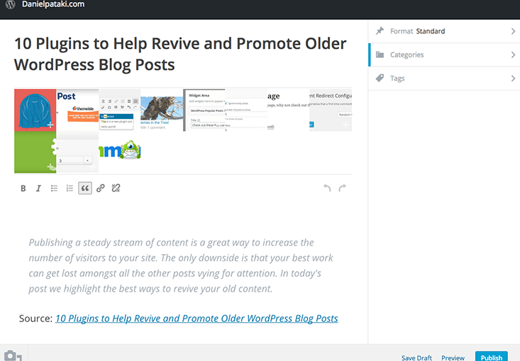Click the WordPress logo icon
The image size is (520, 361).
[10, 4]
